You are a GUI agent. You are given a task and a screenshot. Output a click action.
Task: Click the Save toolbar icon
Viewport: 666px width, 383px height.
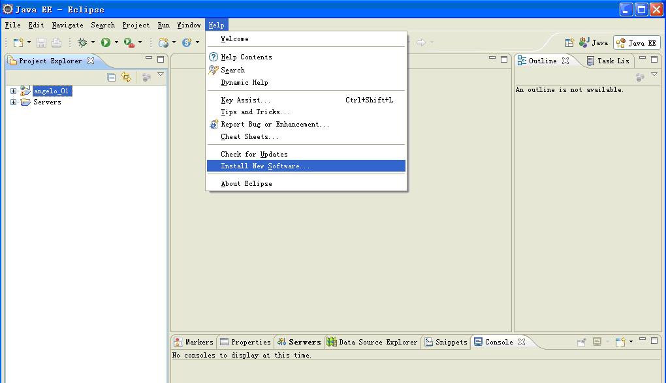41,42
